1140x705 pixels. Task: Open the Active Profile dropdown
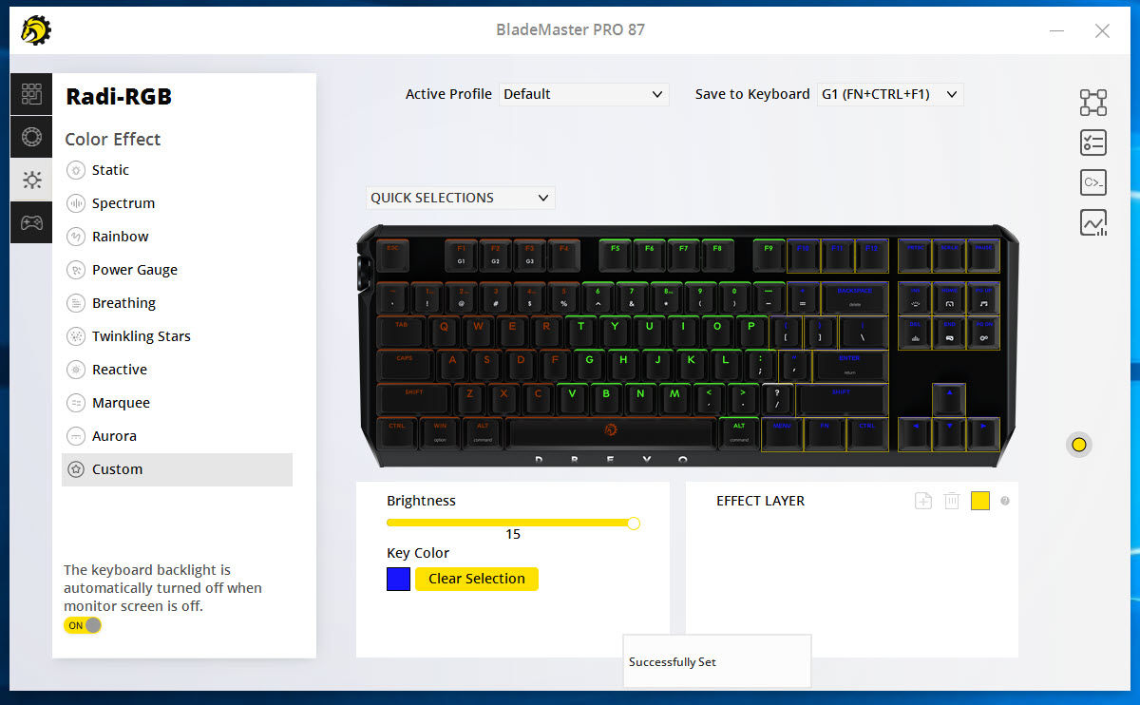pos(584,94)
